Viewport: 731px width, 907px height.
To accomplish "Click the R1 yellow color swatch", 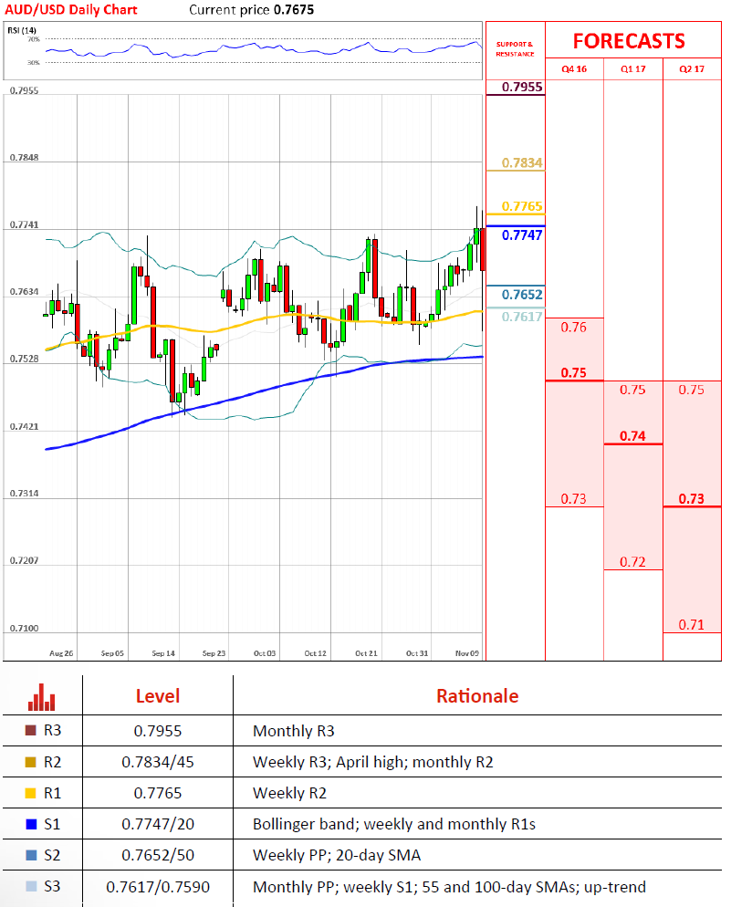I will click(31, 793).
